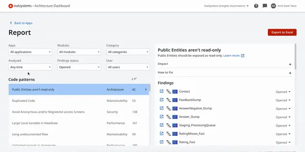Open AnswerNegative_Dump via external link icon
The width and height of the screenshot is (305, 152).
tap(161, 108)
